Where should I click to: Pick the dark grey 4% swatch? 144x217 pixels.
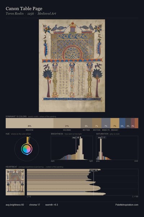click(128, 123)
